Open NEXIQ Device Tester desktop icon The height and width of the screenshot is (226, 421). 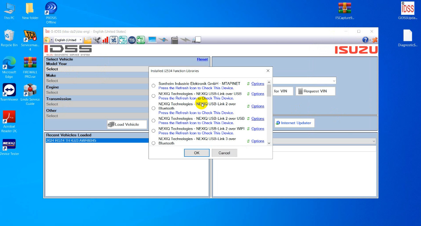(9, 147)
